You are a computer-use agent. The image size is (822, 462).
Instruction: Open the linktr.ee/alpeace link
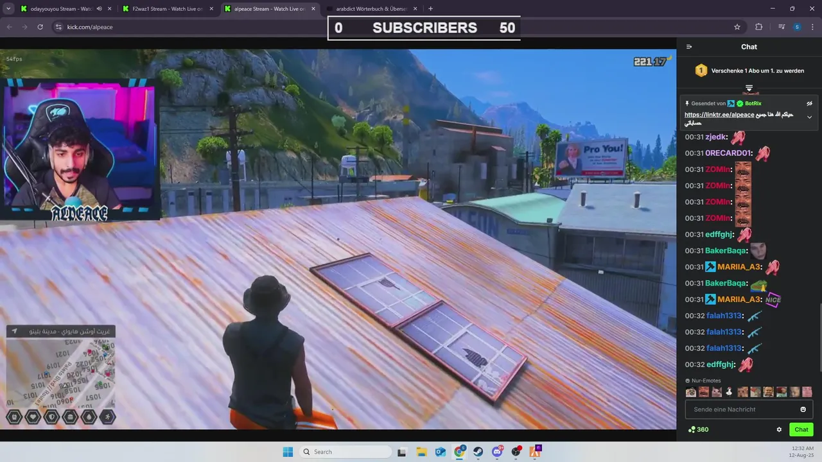719,115
